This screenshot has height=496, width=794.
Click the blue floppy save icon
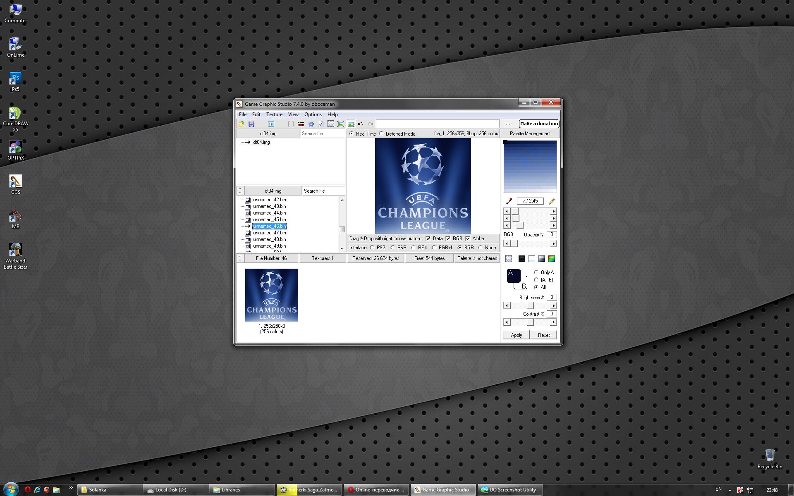[x=251, y=124]
